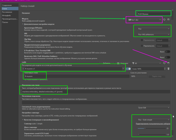This screenshot has height=140, width=176.
Task: Refresh the LoRA list icon
Action: (164, 63)
